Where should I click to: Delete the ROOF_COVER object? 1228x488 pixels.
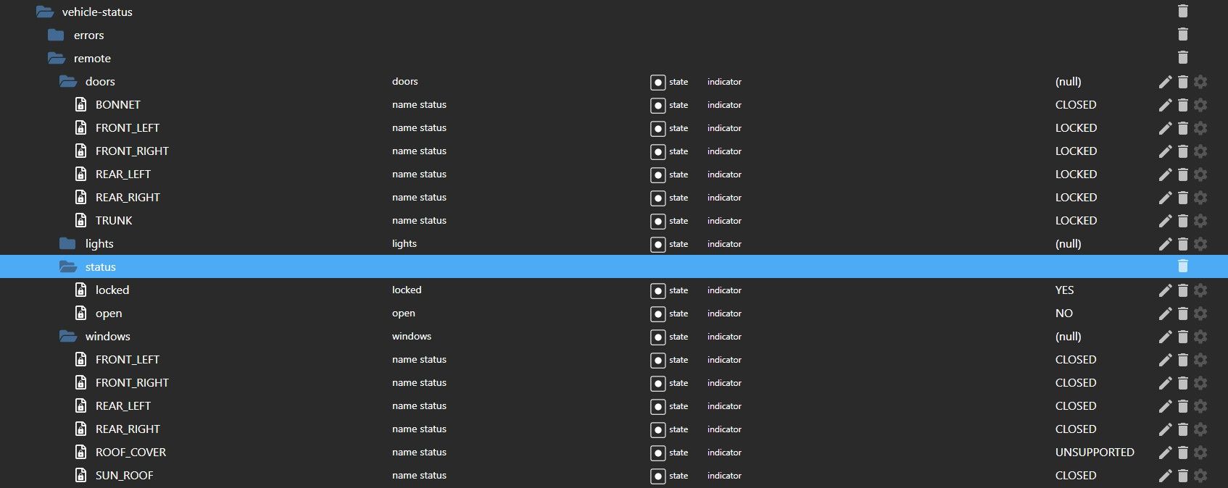pos(1183,453)
